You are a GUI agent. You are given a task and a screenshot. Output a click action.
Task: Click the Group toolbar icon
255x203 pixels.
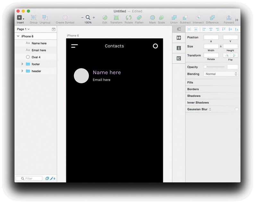pyautogui.click(x=33, y=18)
